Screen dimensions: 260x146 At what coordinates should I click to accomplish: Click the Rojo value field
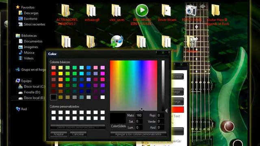coord(161,115)
